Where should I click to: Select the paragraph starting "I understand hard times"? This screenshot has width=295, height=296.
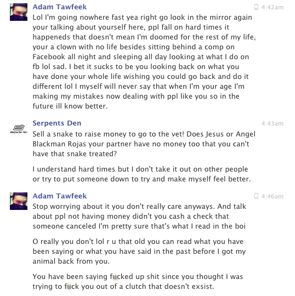point(141,174)
